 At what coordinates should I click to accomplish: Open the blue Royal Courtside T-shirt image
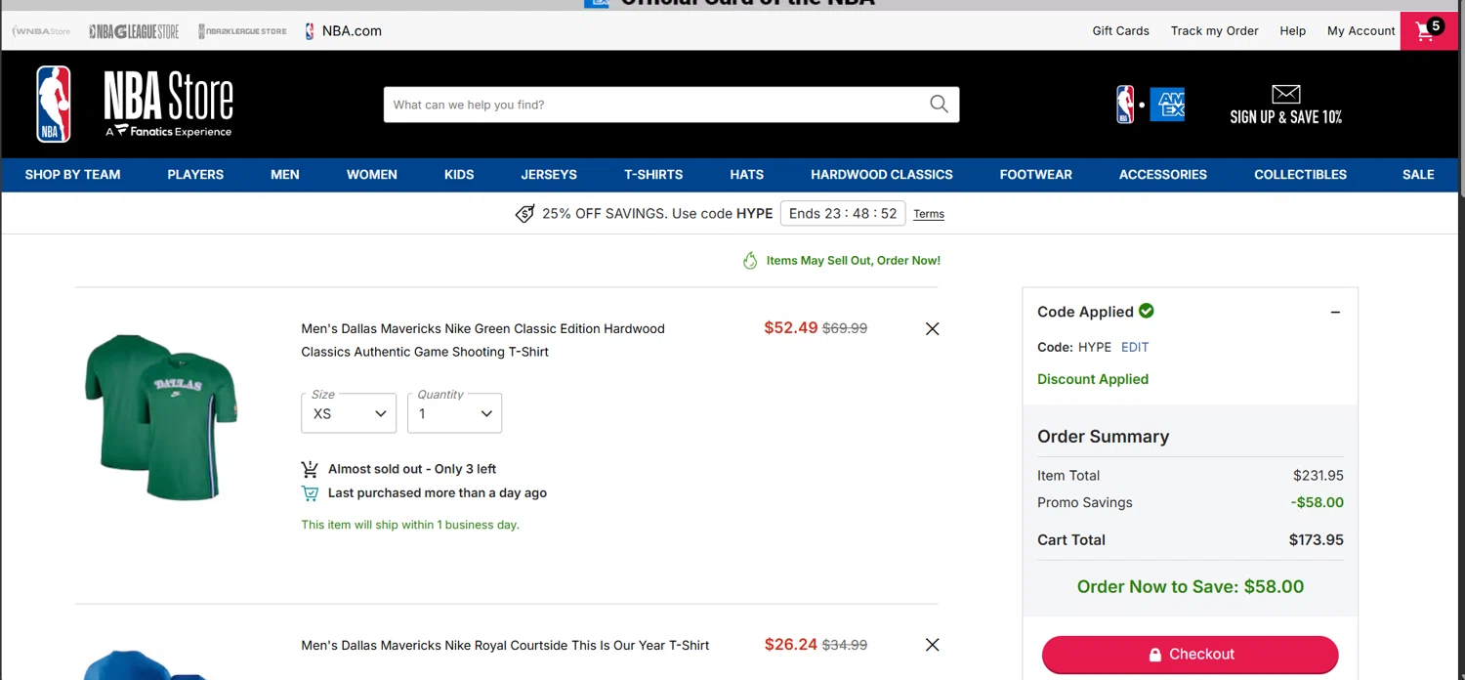point(146,664)
